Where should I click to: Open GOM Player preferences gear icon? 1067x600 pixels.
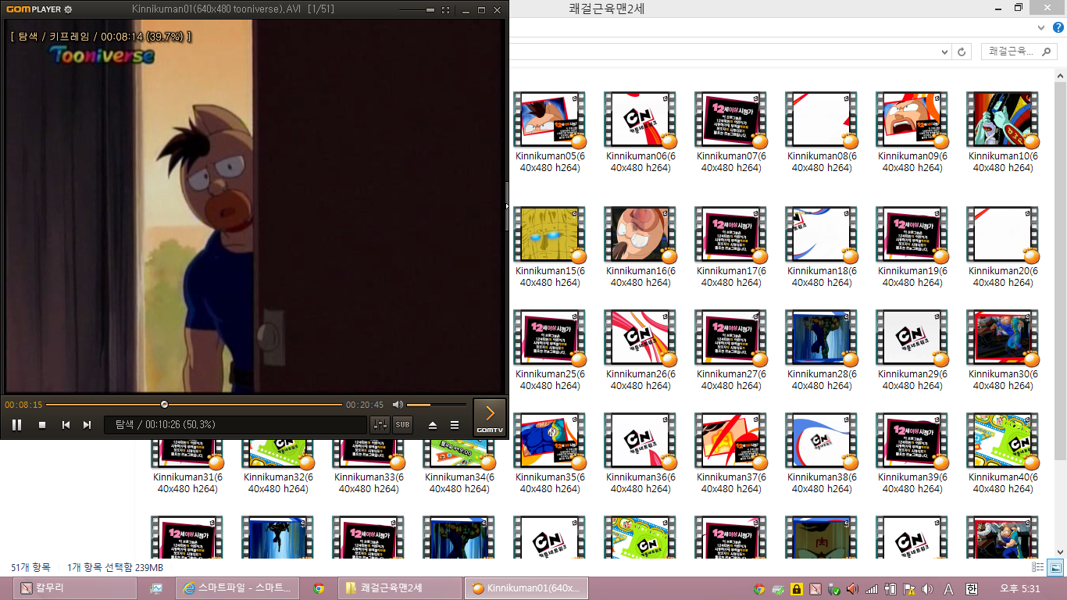(x=68, y=9)
